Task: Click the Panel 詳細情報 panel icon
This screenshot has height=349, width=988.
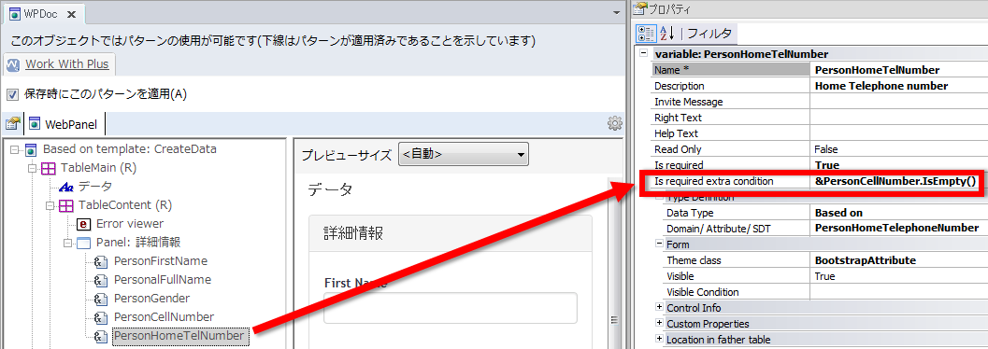Action: (x=84, y=243)
